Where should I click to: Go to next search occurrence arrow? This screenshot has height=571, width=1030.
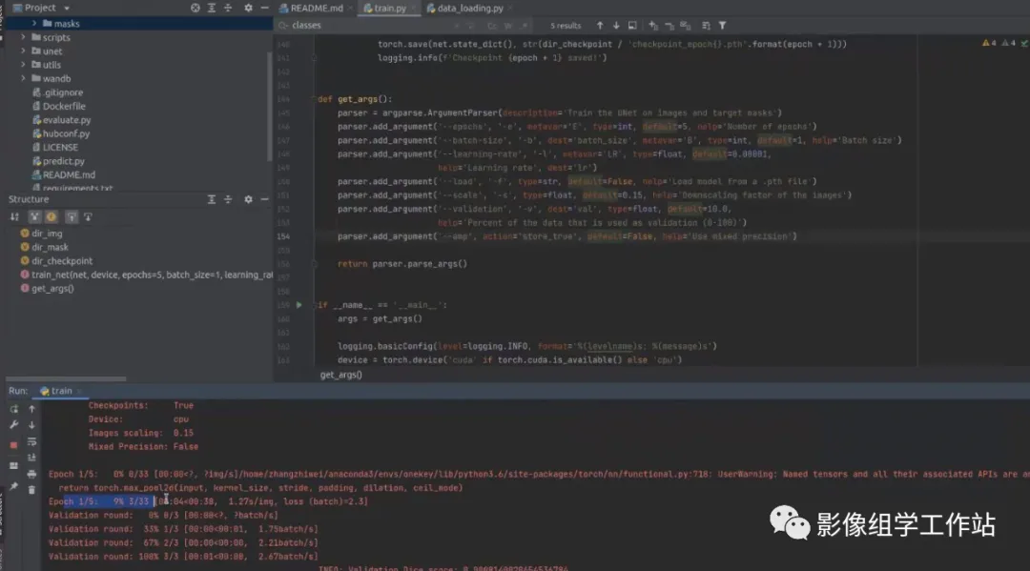point(616,26)
